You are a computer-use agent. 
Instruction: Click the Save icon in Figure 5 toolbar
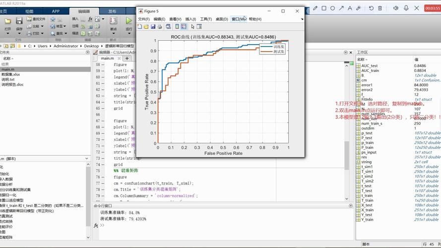153,27
